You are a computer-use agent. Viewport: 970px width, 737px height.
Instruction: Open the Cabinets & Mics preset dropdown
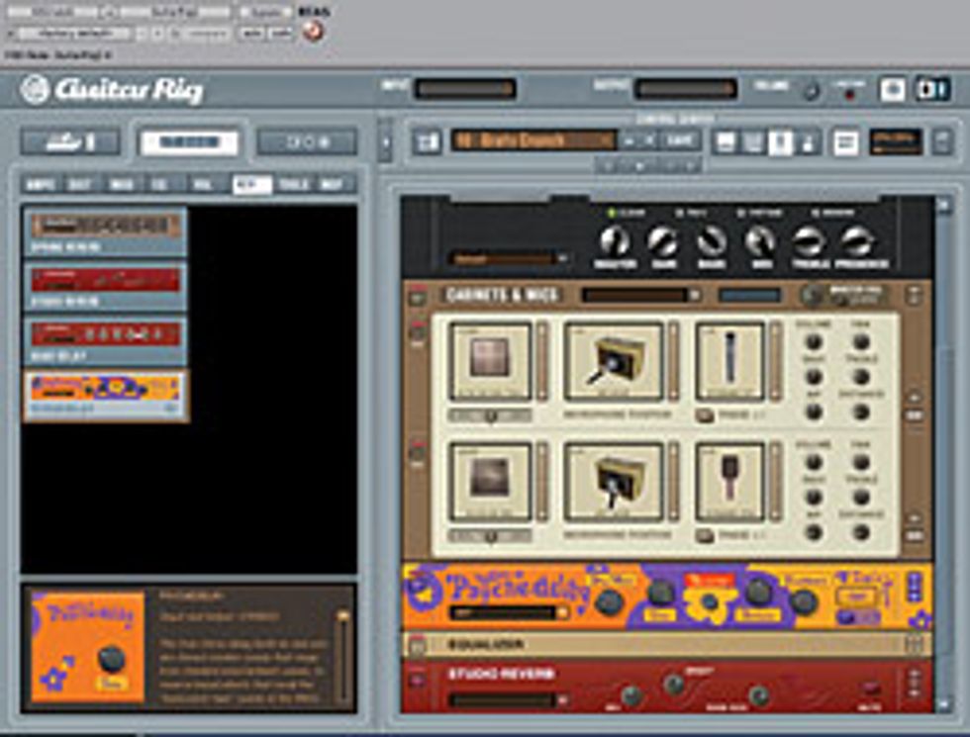(x=641, y=295)
